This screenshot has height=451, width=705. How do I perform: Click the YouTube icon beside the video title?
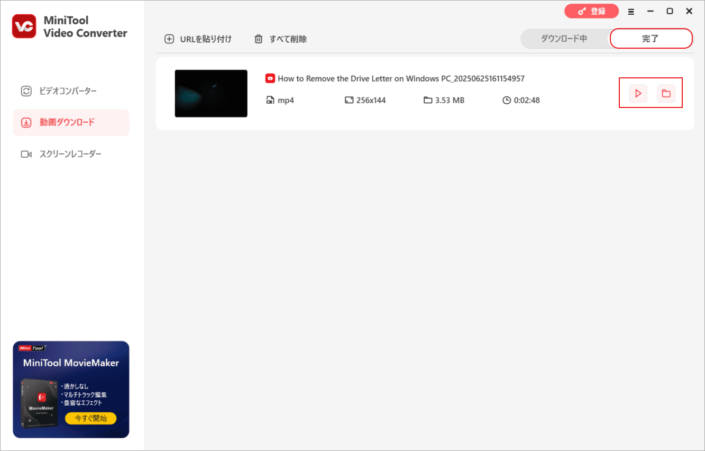point(270,78)
